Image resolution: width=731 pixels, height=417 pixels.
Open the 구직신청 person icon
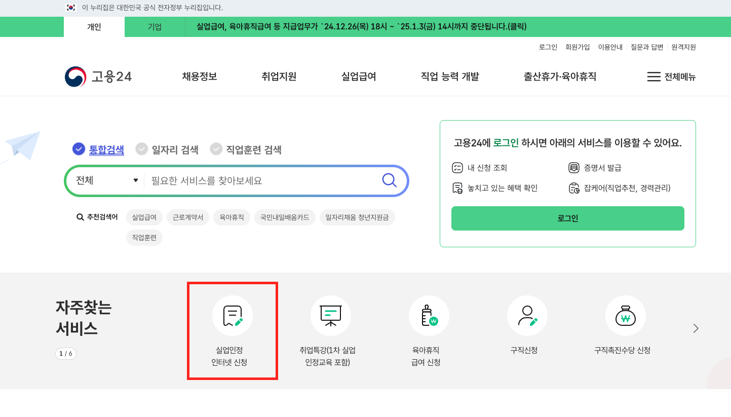pos(527,316)
